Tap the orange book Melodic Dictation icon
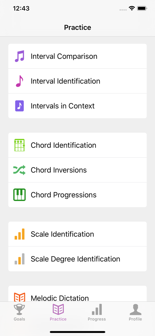The image size is (155, 336). tap(19, 297)
